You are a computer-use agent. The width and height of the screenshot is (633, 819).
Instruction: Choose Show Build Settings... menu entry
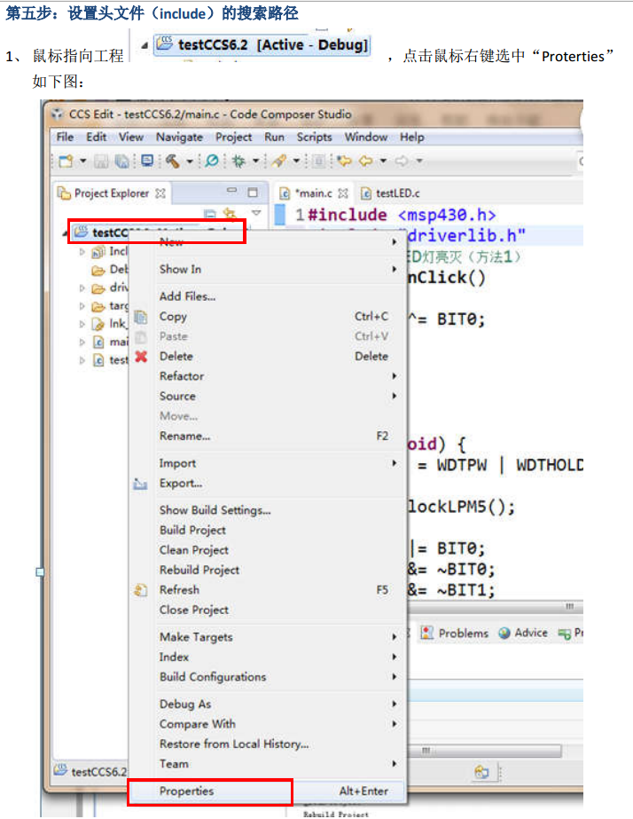[267, 510]
